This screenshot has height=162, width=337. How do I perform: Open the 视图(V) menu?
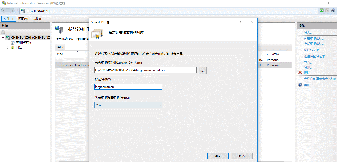(23, 19)
